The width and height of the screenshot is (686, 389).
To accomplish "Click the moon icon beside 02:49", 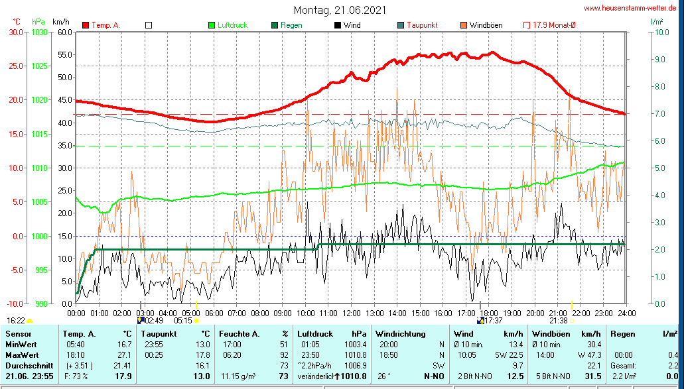I will tap(141, 320).
